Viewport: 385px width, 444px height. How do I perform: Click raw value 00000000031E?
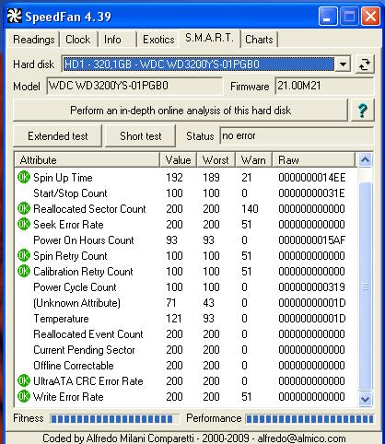312,193
